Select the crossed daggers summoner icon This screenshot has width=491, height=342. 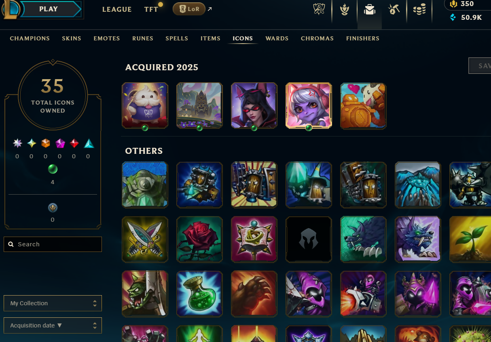(x=145, y=239)
